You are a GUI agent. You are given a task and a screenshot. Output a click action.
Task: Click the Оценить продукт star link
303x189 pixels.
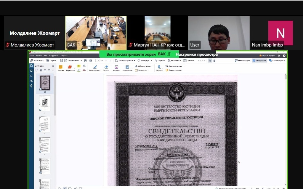click(x=267, y=56)
